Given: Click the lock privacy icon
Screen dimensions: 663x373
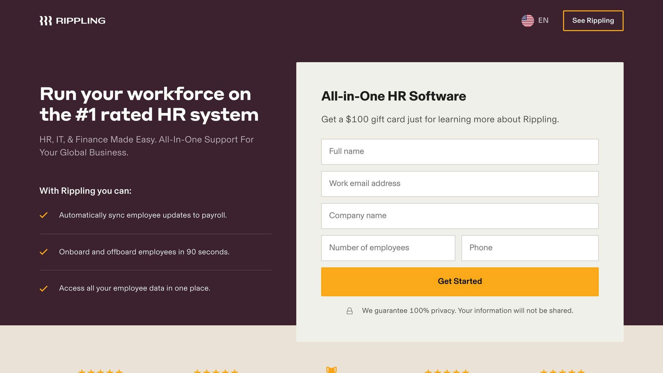Looking at the screenshot, I should [x=349, y=311].
